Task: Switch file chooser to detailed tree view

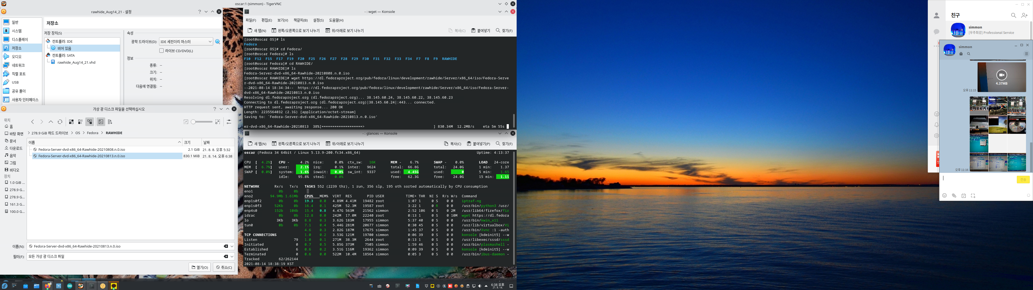Action: click(89, 122)
